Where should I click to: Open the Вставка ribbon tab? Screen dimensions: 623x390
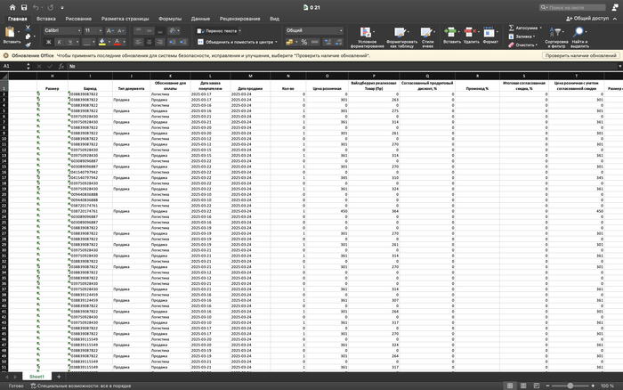[x=46, y=18]
